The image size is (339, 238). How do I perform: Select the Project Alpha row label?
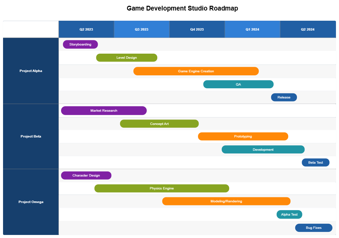31,71
